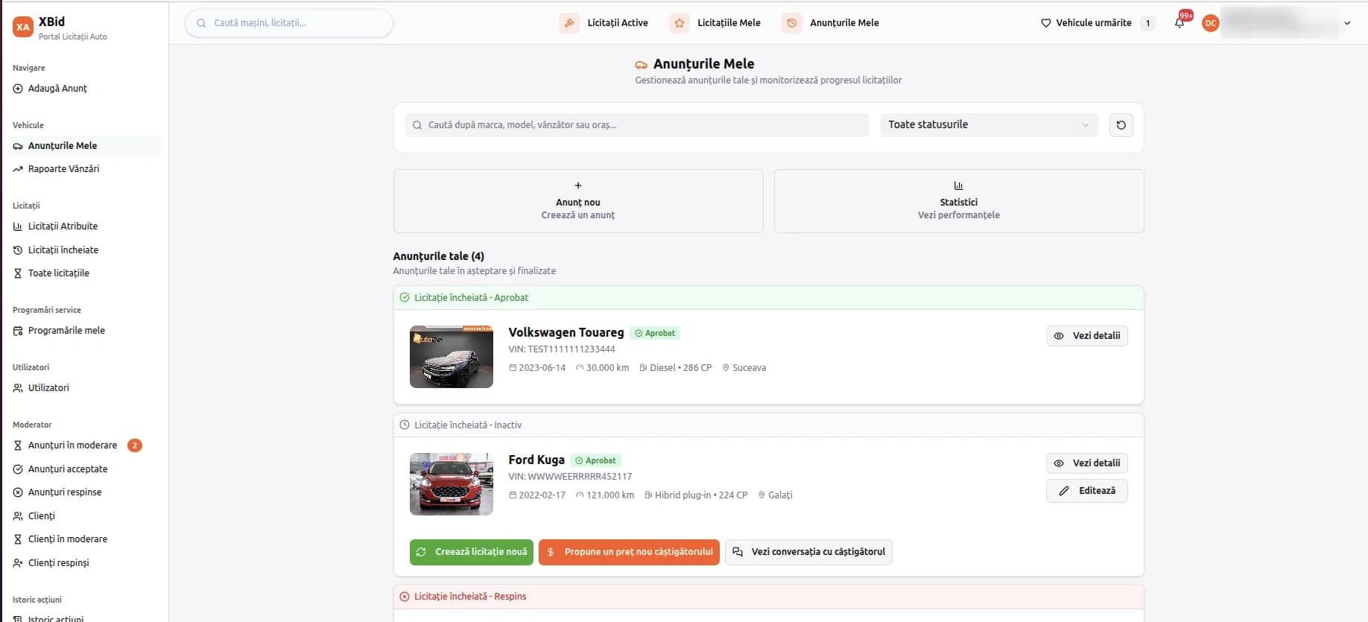Viewport: 1368px width, 622px height.
Task: Open the Toate statusurile dropdown
Action: pos(989,125)
